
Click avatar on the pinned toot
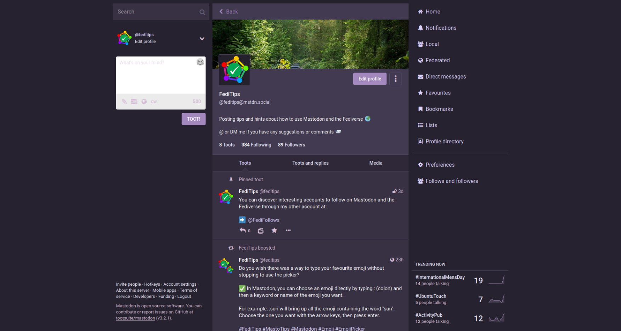226,197
